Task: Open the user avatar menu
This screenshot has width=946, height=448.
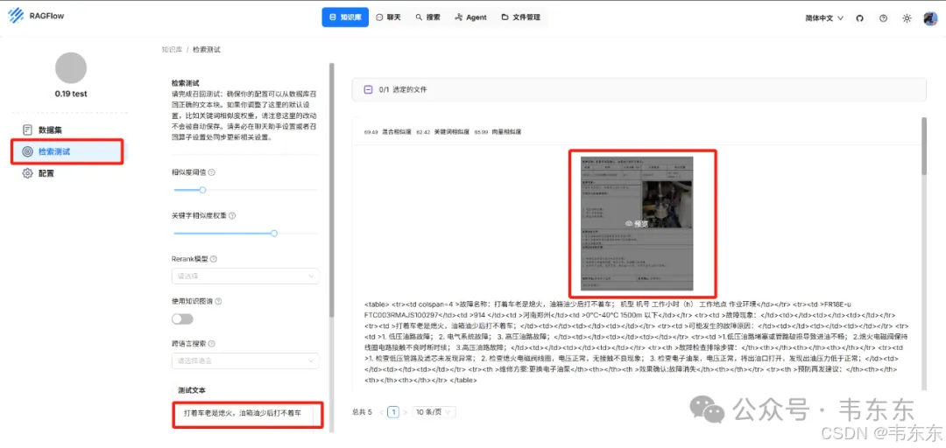Action: 929,18
